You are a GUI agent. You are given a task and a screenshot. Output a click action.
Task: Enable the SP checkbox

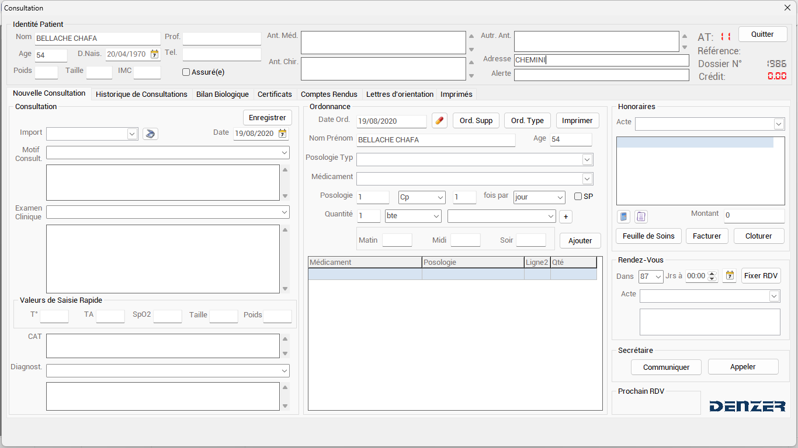(578, 197)
